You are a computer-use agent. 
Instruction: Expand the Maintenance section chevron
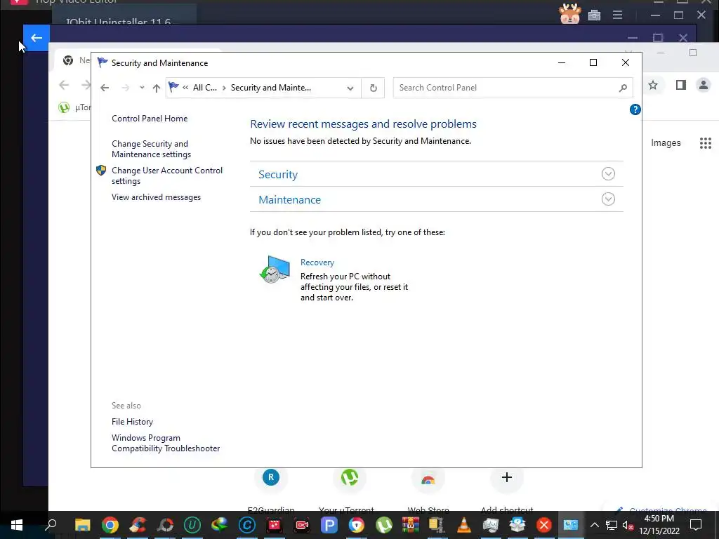(608, 199)
